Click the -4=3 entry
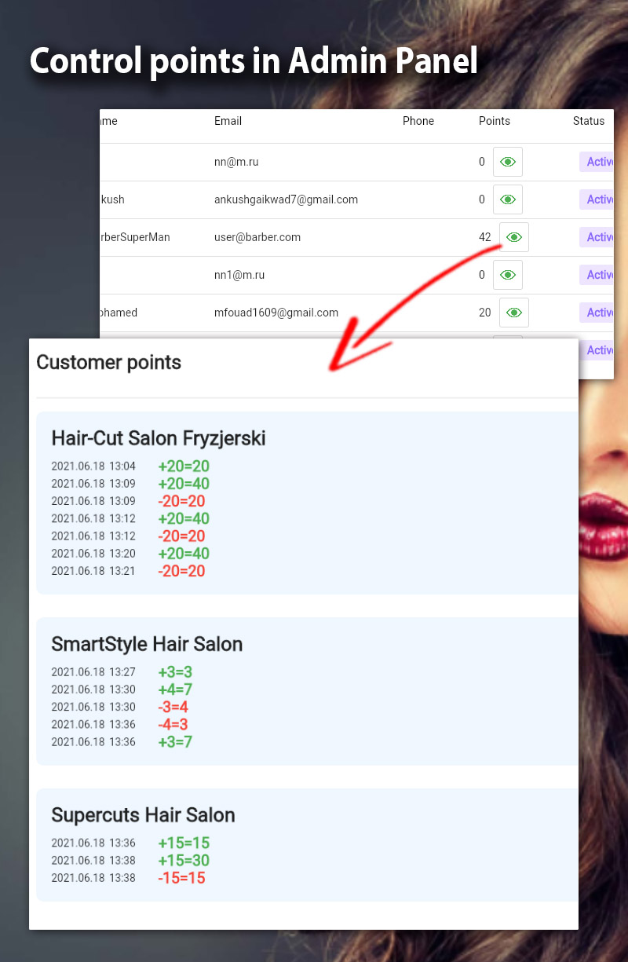The image size is (628, 962). coord(173,724)
